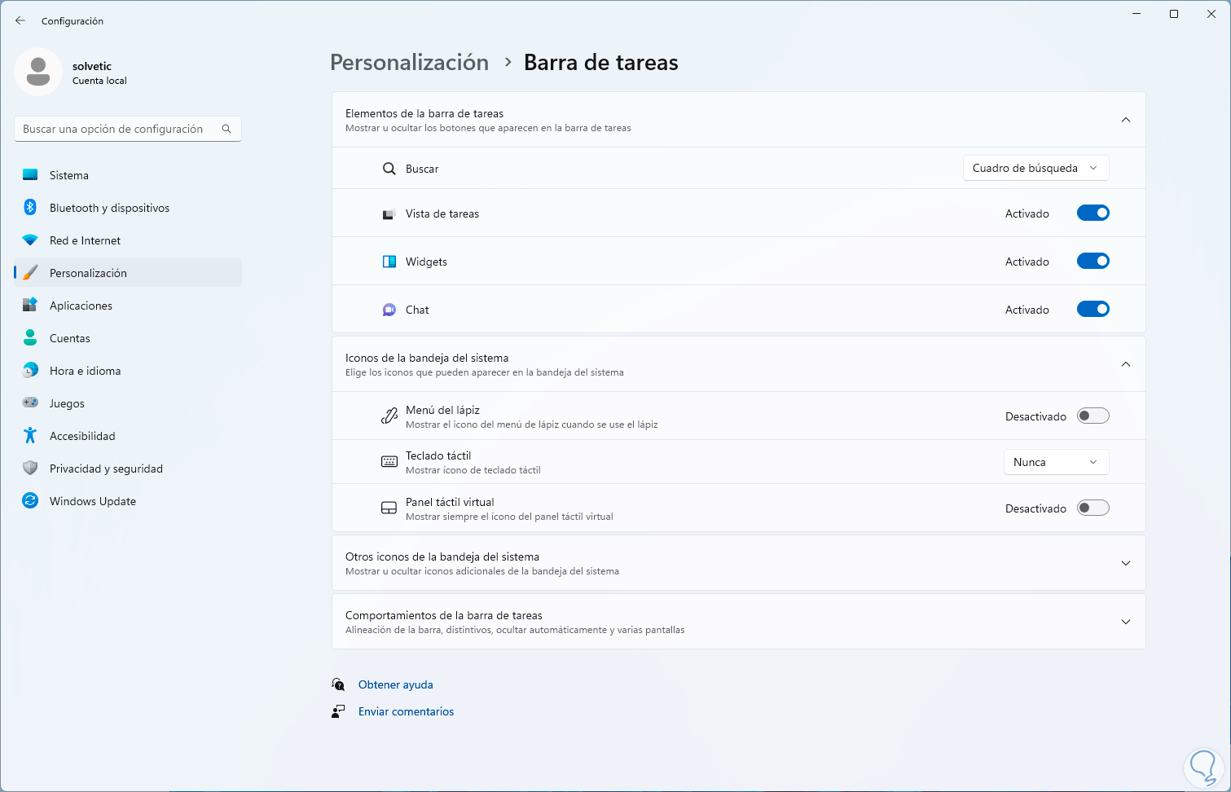This screenshot has height=792, width=1231.
Task: Turn off Vista de tareas toggle
Action: tap(1093, 213)
